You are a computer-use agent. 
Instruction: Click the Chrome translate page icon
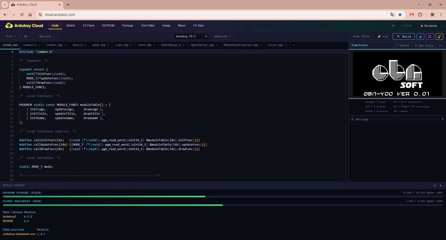click(x=392, y=15)
